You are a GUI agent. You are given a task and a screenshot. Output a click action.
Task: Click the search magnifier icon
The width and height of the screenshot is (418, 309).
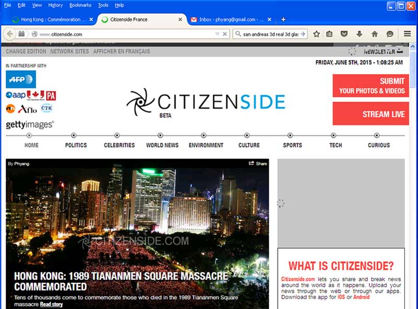pyautogui.click(x=238, y=34)
